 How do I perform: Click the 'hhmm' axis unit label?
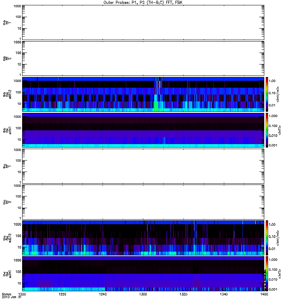tap(6, 294)
